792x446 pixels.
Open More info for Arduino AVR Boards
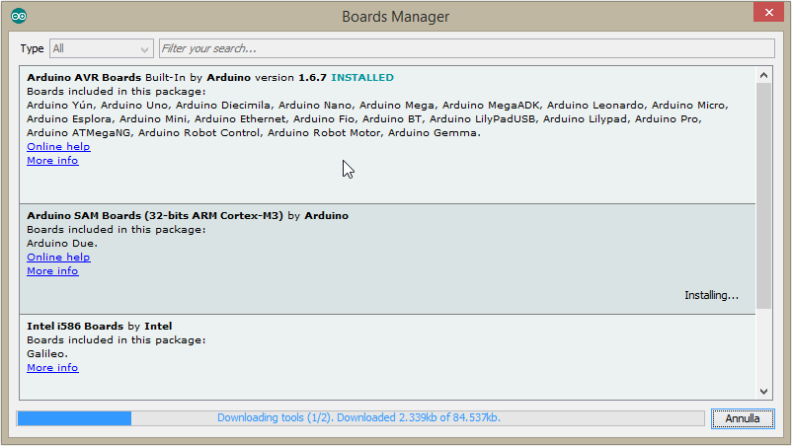(52, 161)
